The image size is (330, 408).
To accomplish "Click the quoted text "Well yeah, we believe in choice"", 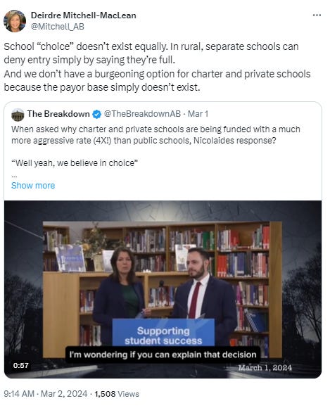I will [75, 163].
